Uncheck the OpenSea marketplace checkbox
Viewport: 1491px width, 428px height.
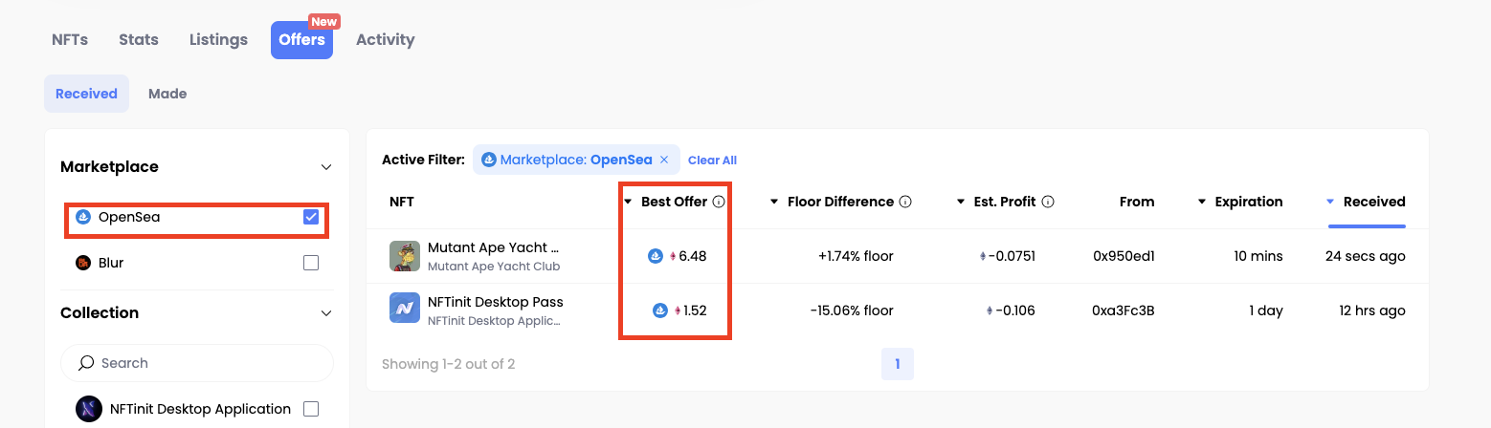[311, 217]
